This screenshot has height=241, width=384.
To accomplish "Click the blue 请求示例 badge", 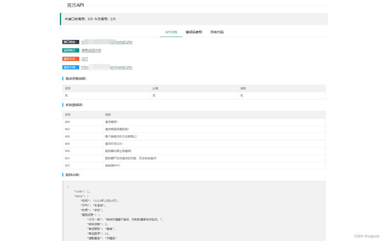I will click(71, 67).
